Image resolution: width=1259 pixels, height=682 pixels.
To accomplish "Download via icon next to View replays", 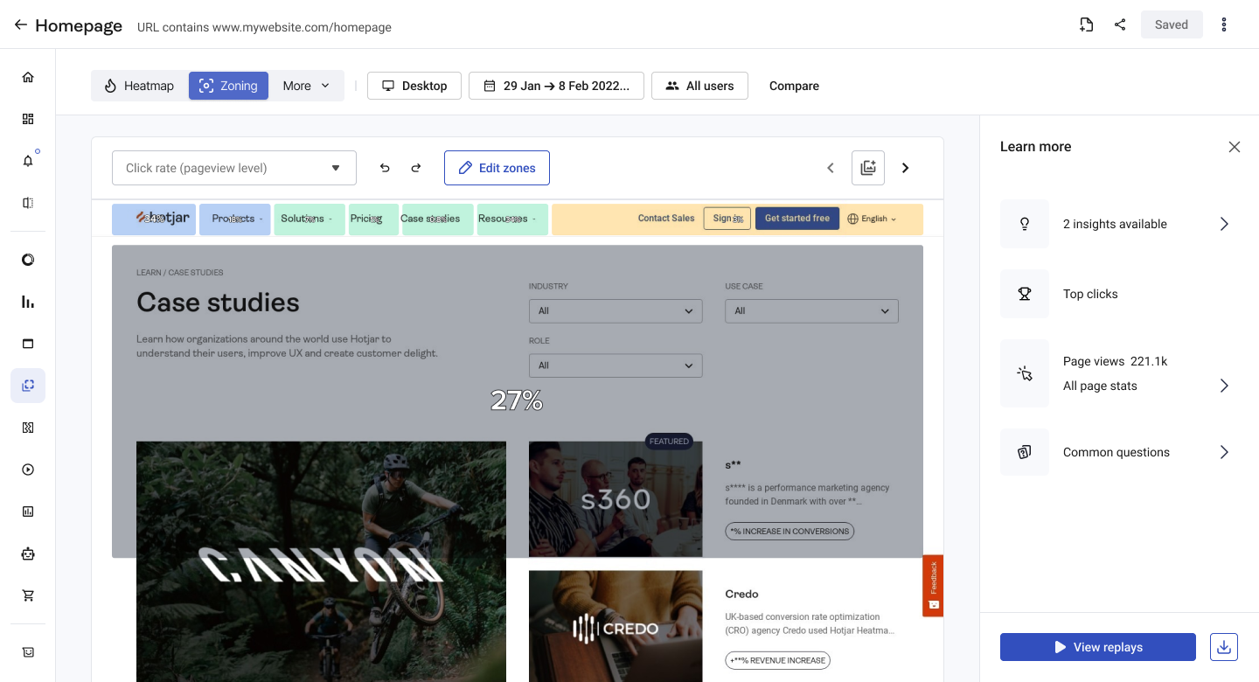I will pyautogui.click(x=1224, y=647).
